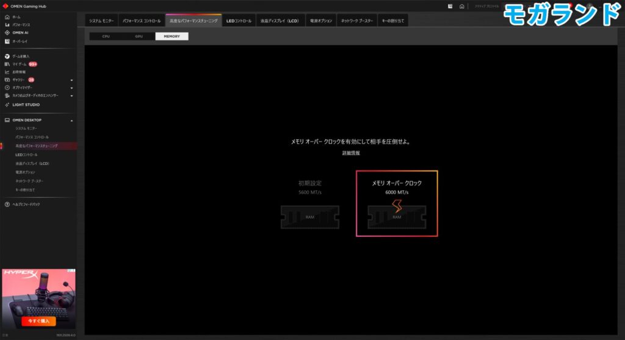Open マイ ゲーム library in sidebar
Screen dimensions: 625x340
(x=20, y=64)
